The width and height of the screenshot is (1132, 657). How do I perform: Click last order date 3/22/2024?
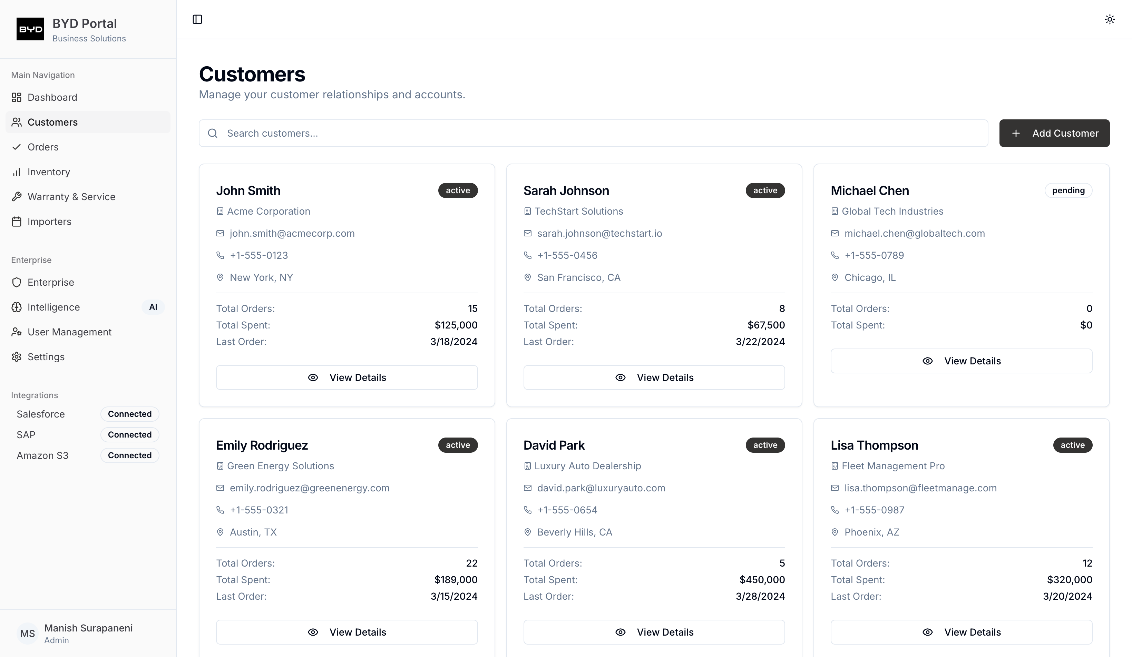[760, 342]
